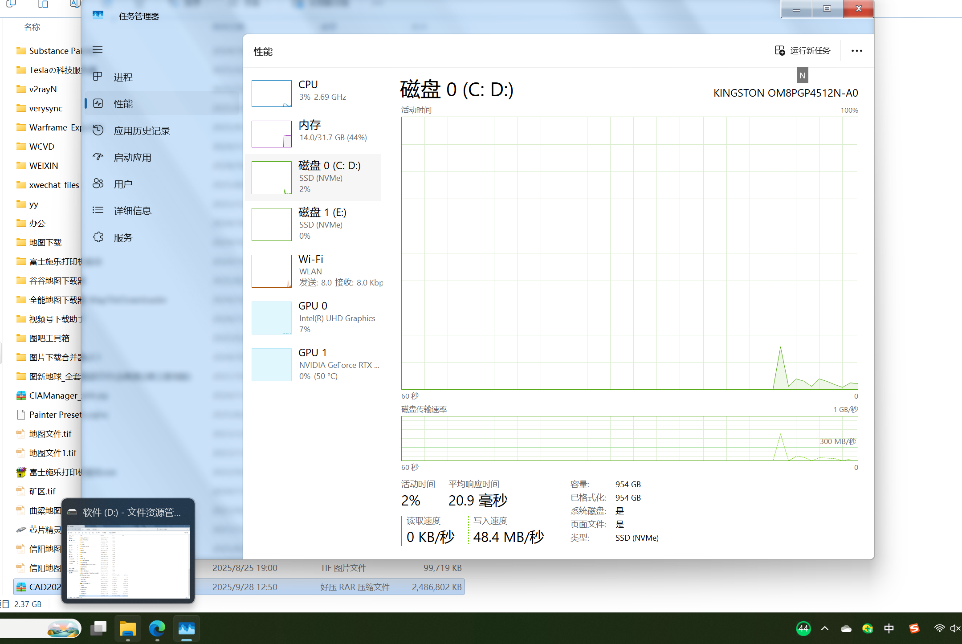Open the three-dot more options menu
The image size is (962, 644).
[857, 51]
